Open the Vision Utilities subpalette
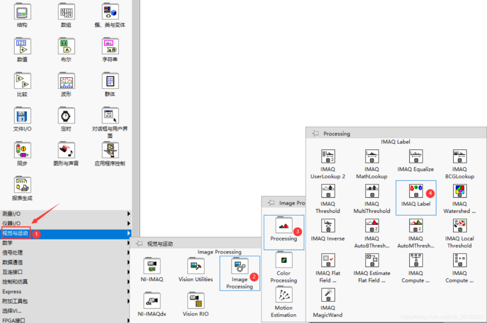This screenshot has width=487, height=323. tap(196, 266)
